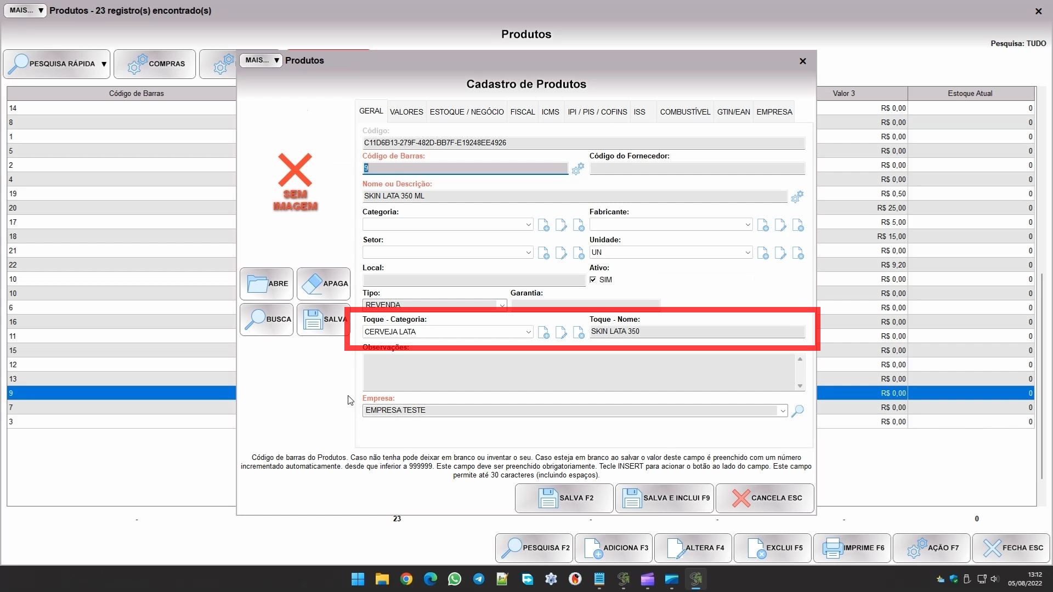Viewport: 1053px width, 592px height.
Task: Click magnifier icon next to Empresa field
Action: click(797, 411)
